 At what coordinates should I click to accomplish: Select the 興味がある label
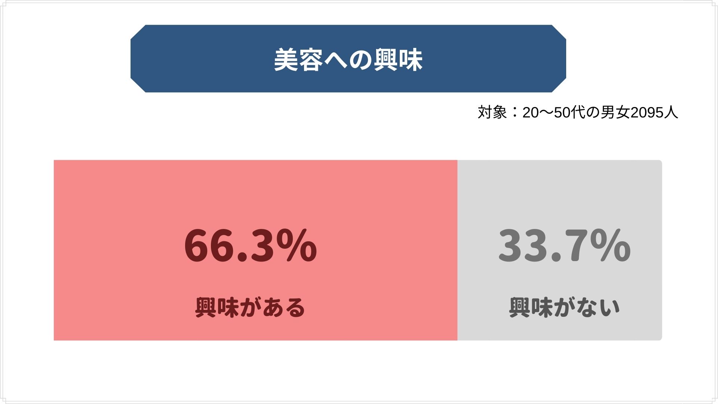[x=250, y=308]
